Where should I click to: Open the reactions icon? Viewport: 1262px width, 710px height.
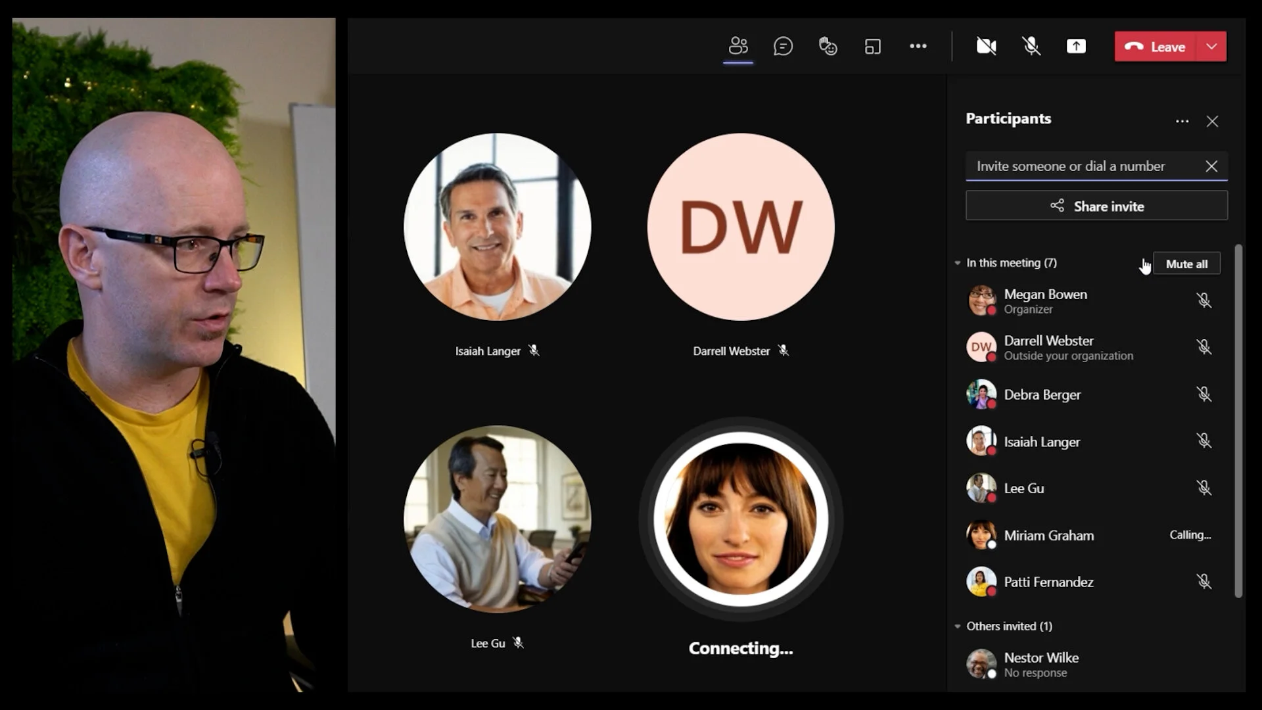click(828, 47)
